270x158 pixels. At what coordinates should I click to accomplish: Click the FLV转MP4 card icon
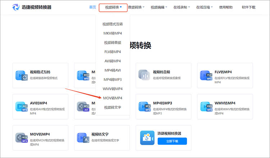(206, 75)
